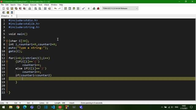
Task: Select the test1.c editor tab
Action: (x=5, y=16)
